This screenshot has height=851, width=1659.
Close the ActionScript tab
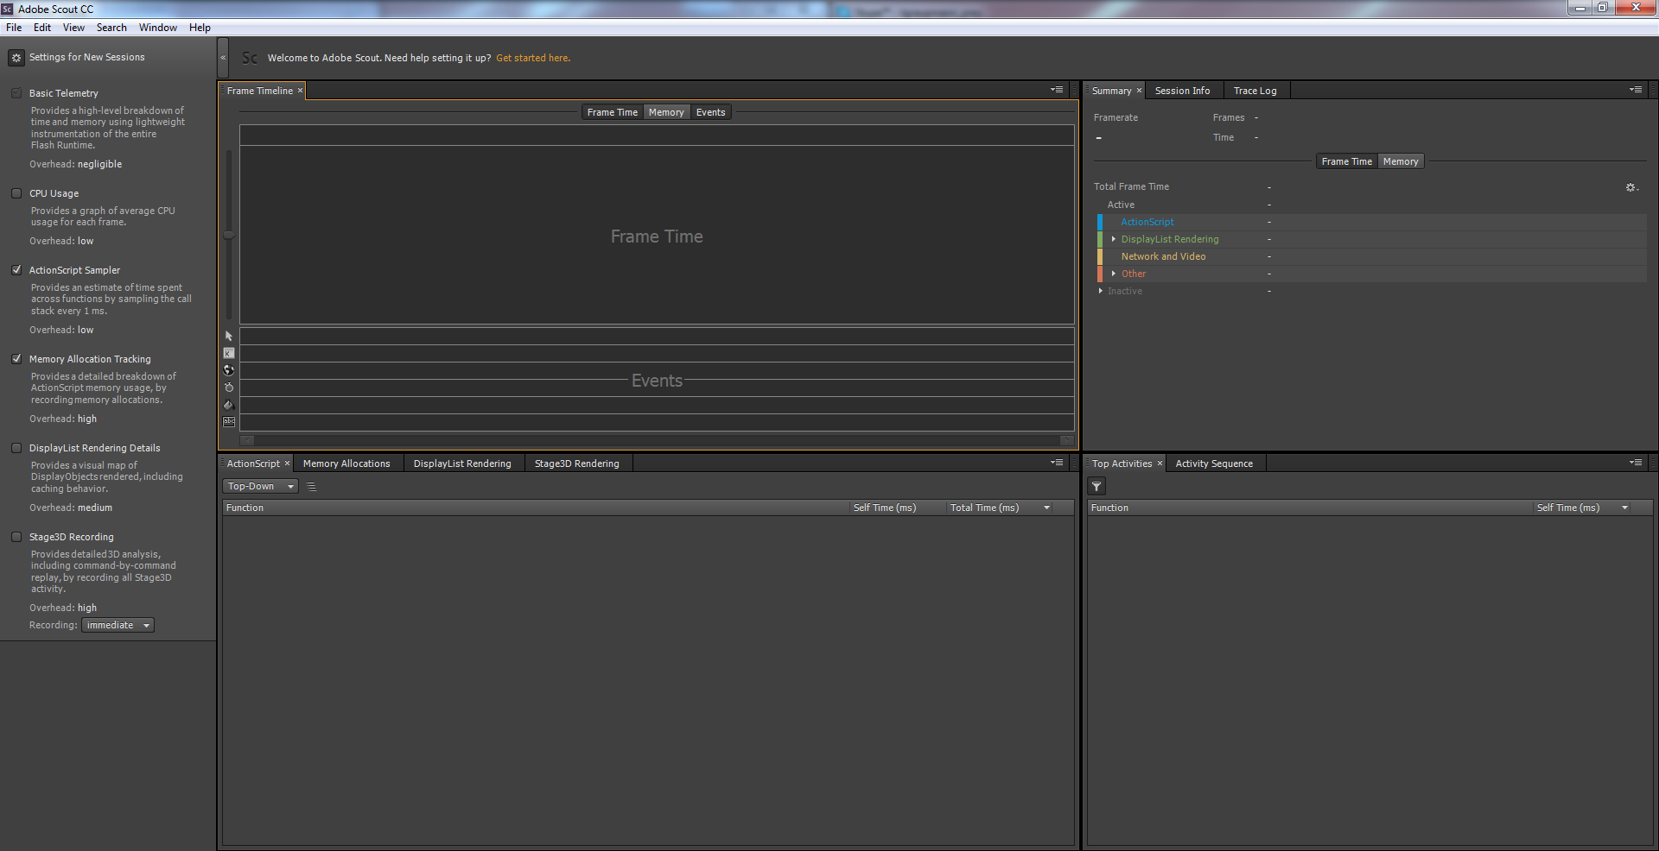pyautogui.click(x=287, y=463)
